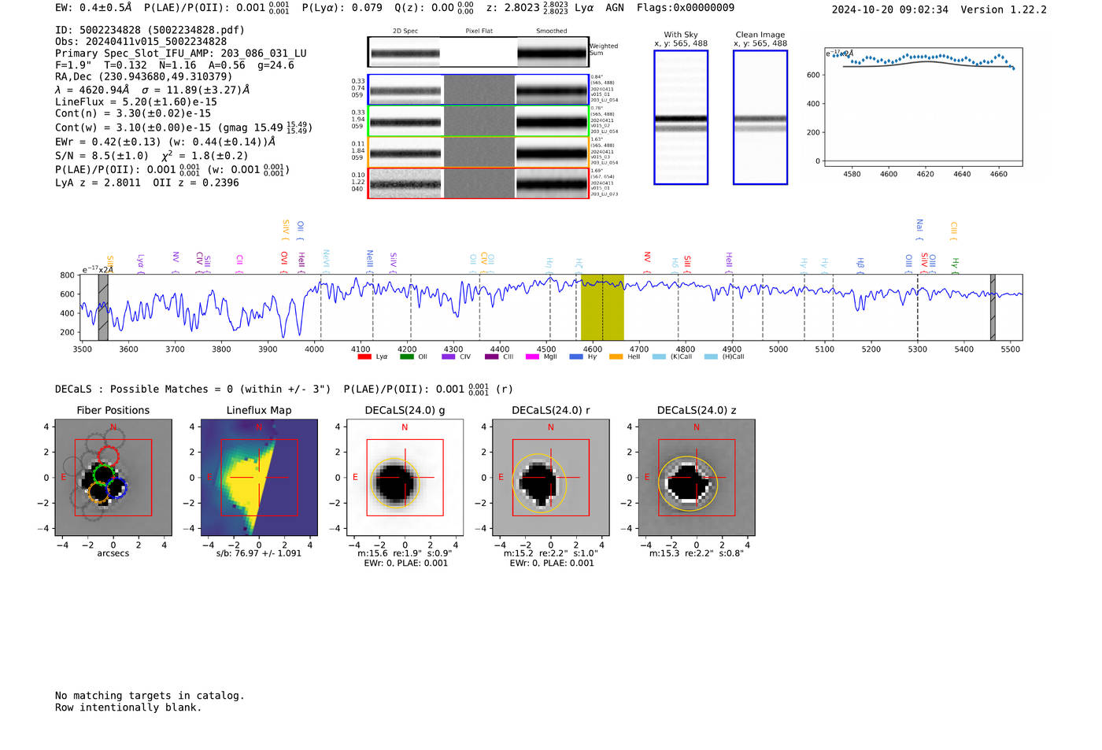Viewport: 1102px width, 750px height.
Task: Click the With Sky cutout image
Action: (681, 117)
